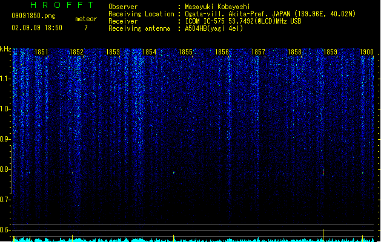Click the timestamp 02.09.09 18:50

[x=37, y=28]
